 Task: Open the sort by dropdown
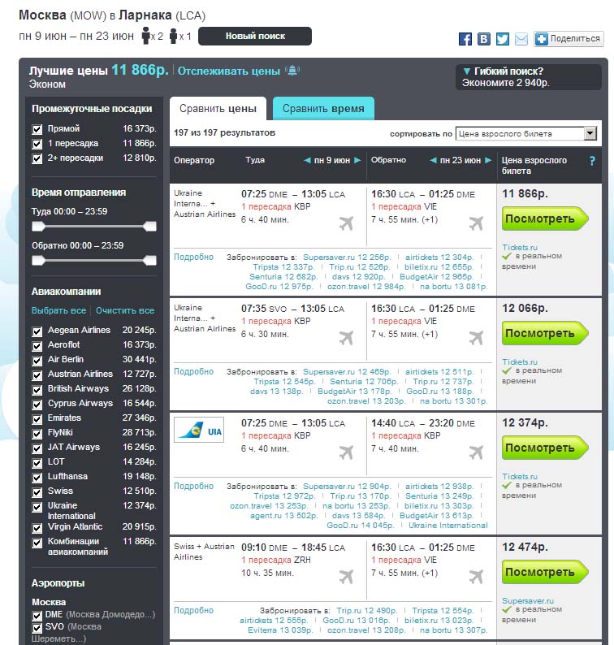coord(526,133)
